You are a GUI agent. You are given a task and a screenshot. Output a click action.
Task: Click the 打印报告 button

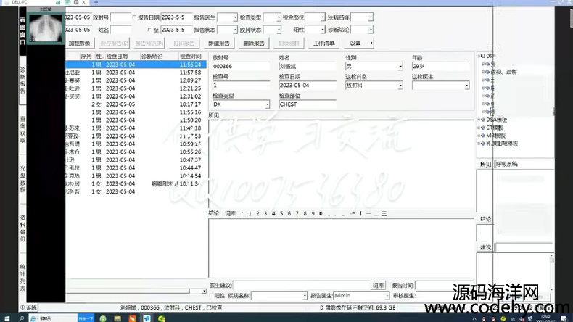184,43
